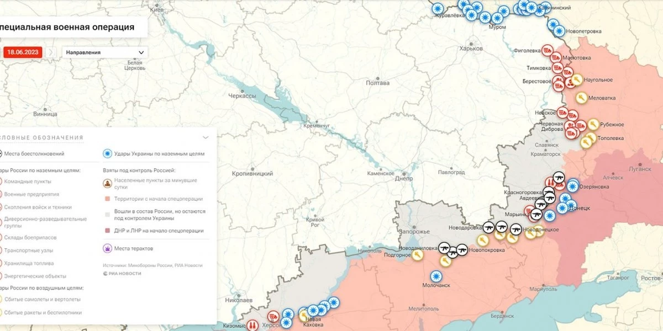This screenshot has width=663, height=331.
Task: Click the blue strike marker above Молочанск
Action: [436, 276]
